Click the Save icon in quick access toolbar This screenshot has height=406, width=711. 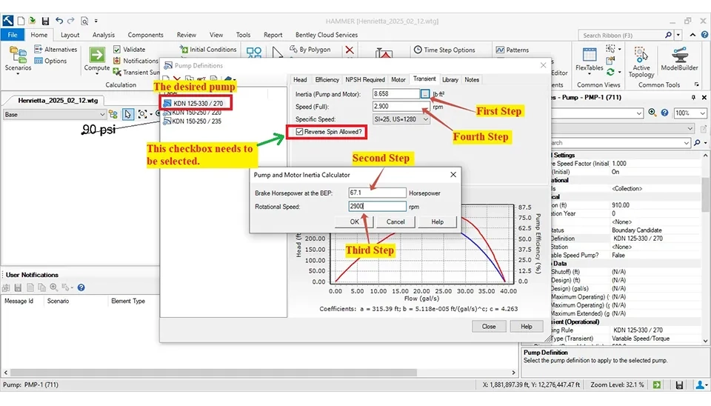(x=45, y=21)
